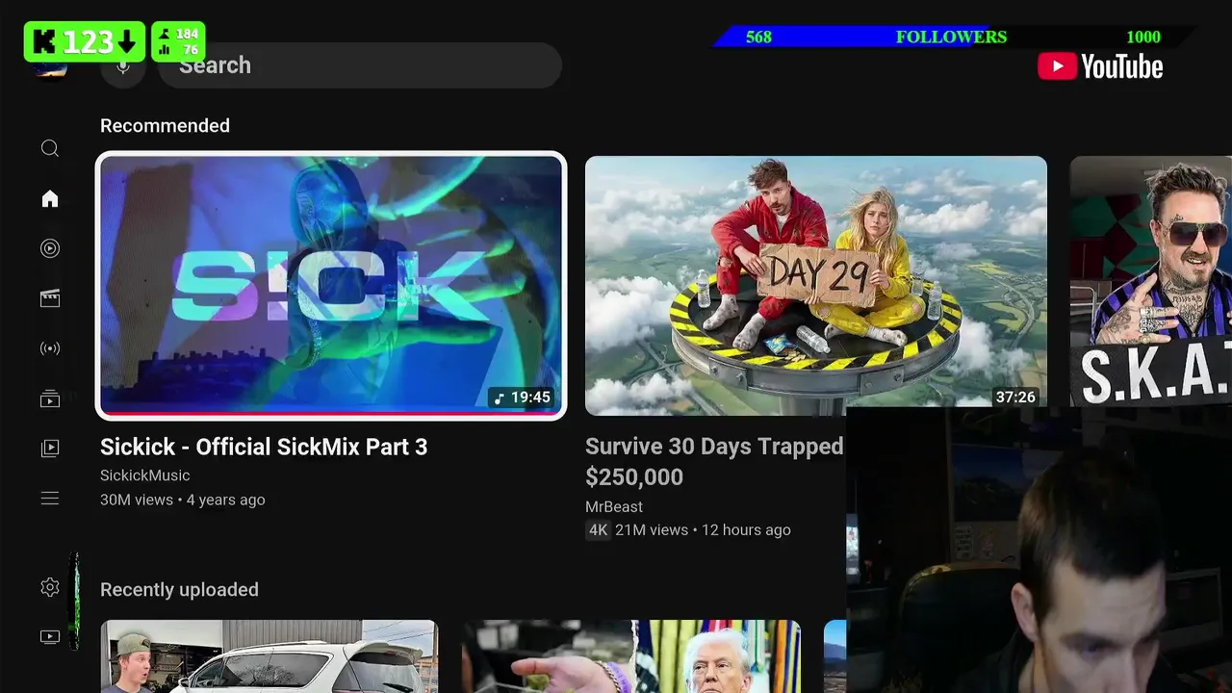Click the followers goal progress bar
Screen dimensions: 1232x693
(955, 37)
